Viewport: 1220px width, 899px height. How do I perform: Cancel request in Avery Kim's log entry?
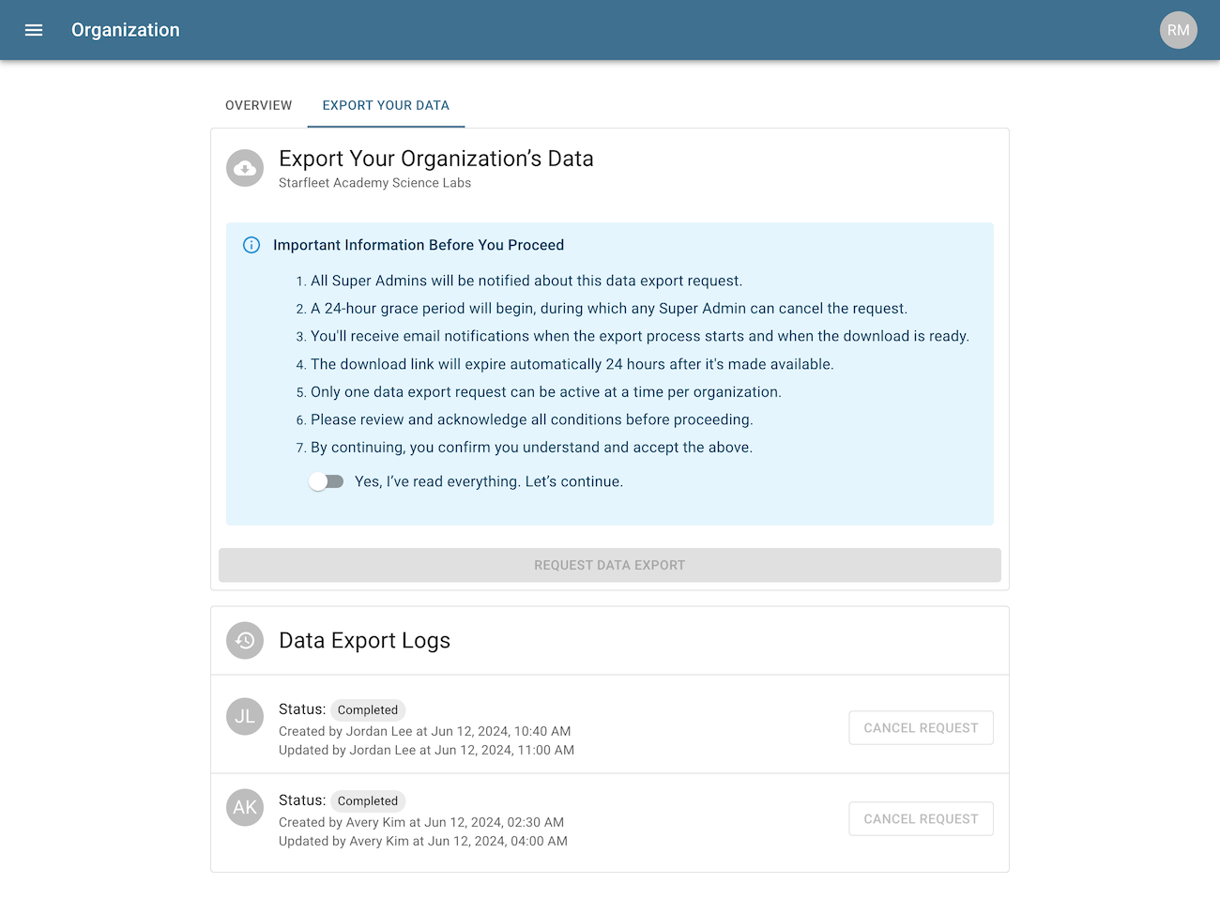tap(921, 818)
